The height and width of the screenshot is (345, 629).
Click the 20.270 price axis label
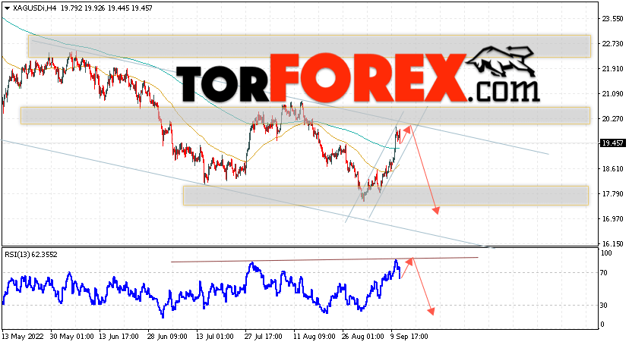[612, 119]
